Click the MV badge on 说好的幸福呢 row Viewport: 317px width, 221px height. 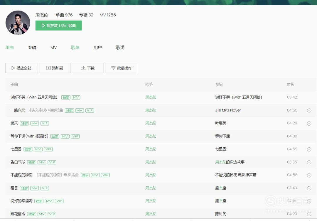[49, 201]
